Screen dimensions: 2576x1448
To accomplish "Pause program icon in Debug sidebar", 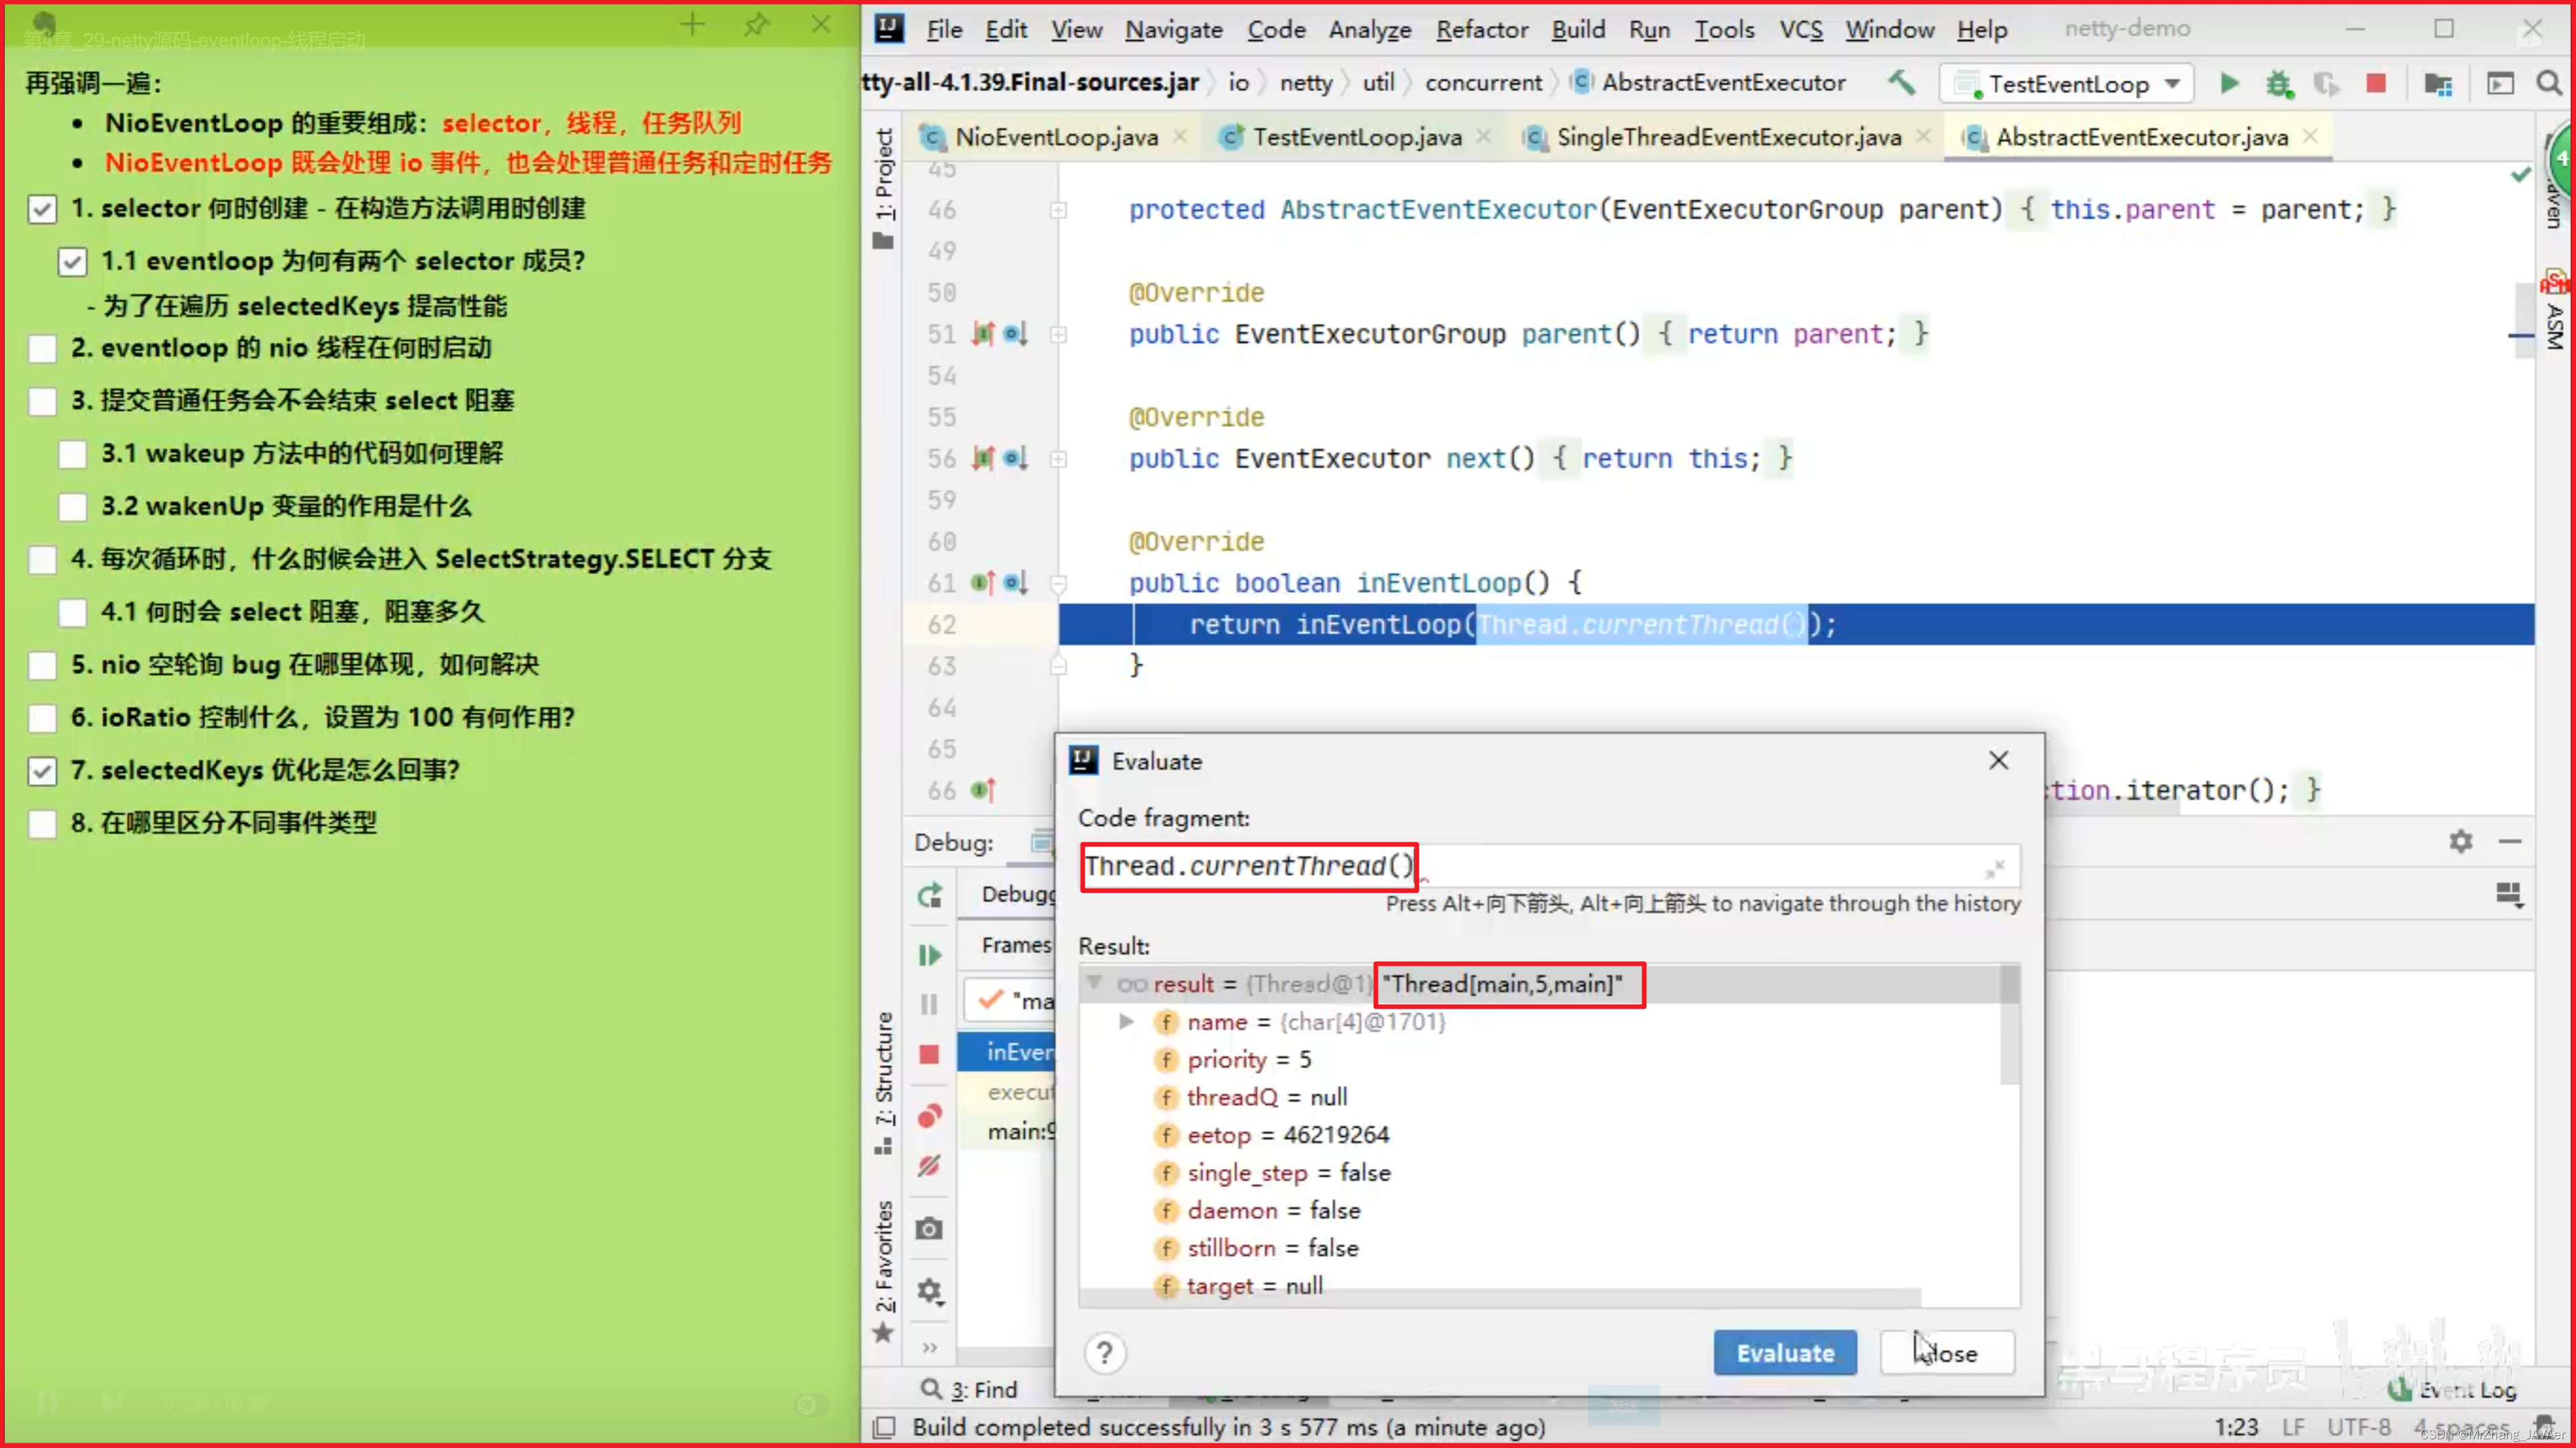I will coord(929,1004).
